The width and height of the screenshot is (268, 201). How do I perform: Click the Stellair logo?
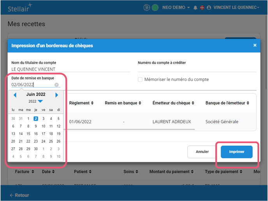(x=20, y=7)
